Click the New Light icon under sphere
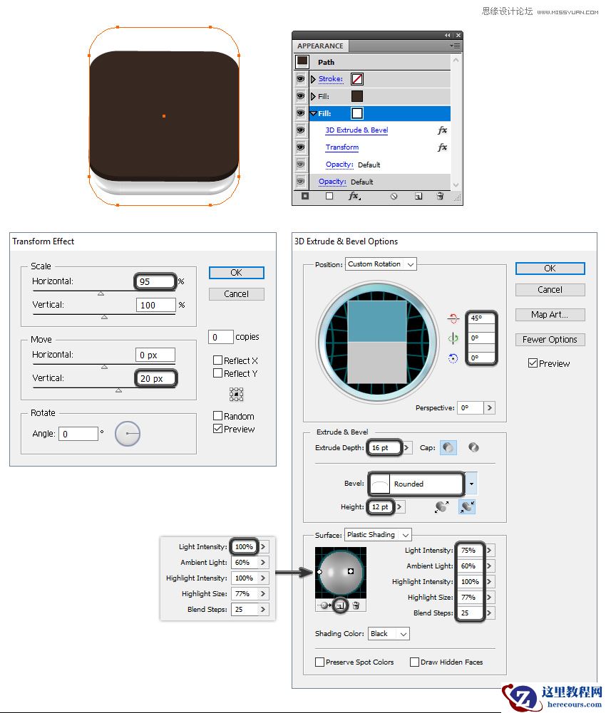This screenshot has height=713, width=606. pyautogui.click(x=340, y=605)
